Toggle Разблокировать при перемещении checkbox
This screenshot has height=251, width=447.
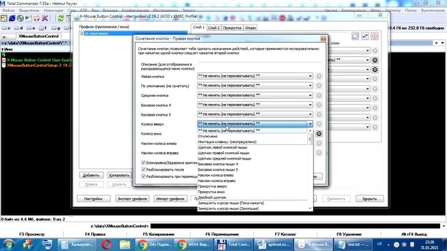tap(143, 176)
